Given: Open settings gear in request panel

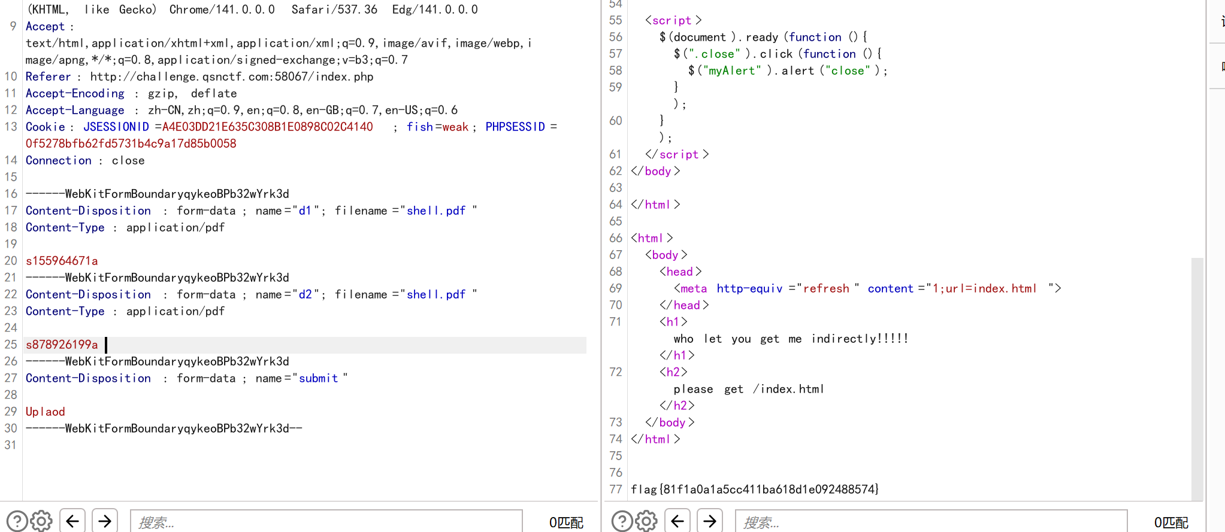Looking at the screenshot, I should click(41, 521).
